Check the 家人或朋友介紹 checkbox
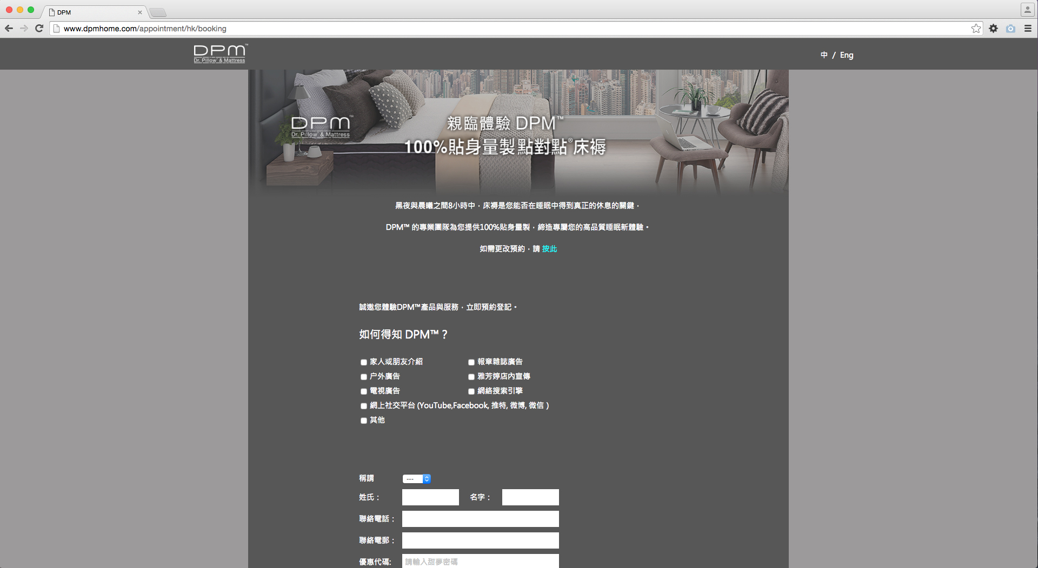 coord(364,362)
